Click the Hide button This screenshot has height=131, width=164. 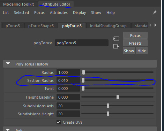click(142, 51)
